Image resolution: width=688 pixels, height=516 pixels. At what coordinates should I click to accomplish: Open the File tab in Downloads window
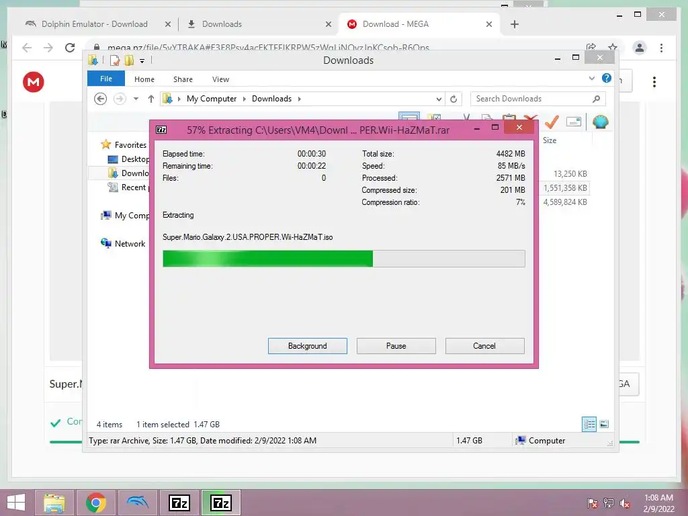click(x=106, y=79)
